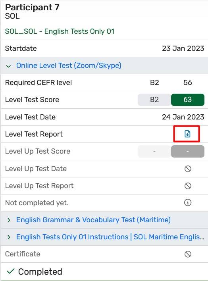Screen dimensions: 208x281
Task: Click the grey Level Up score badge
Action: (188, 151)
